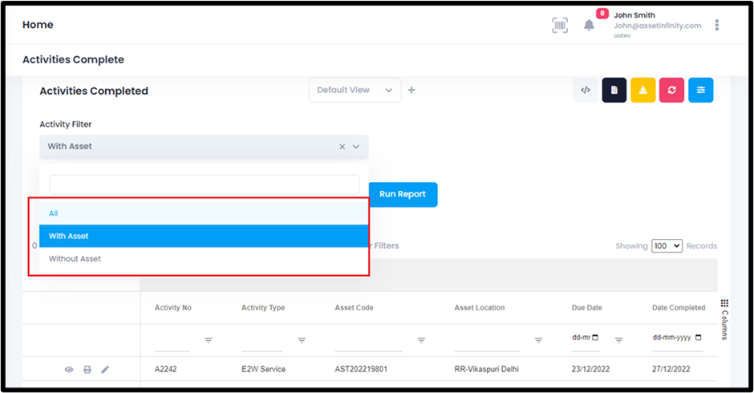Click the John Smith user name
The image size is (754, 393).
pos(634,15)
